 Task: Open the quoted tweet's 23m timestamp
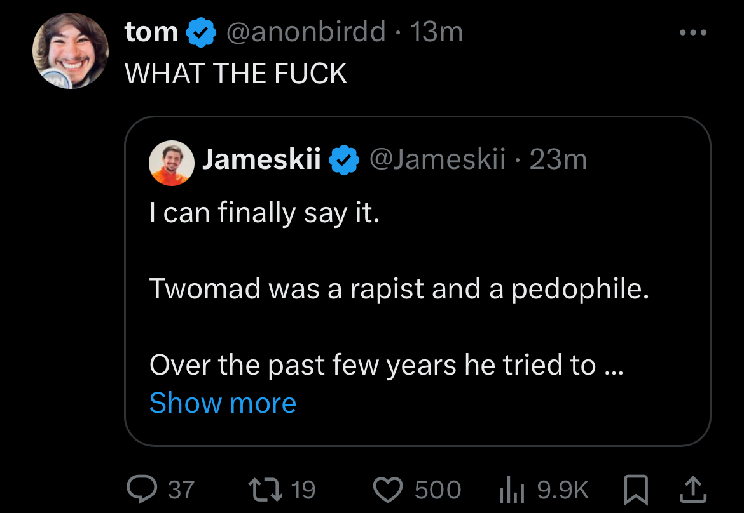pyautogui.click(x=558, y=159)
